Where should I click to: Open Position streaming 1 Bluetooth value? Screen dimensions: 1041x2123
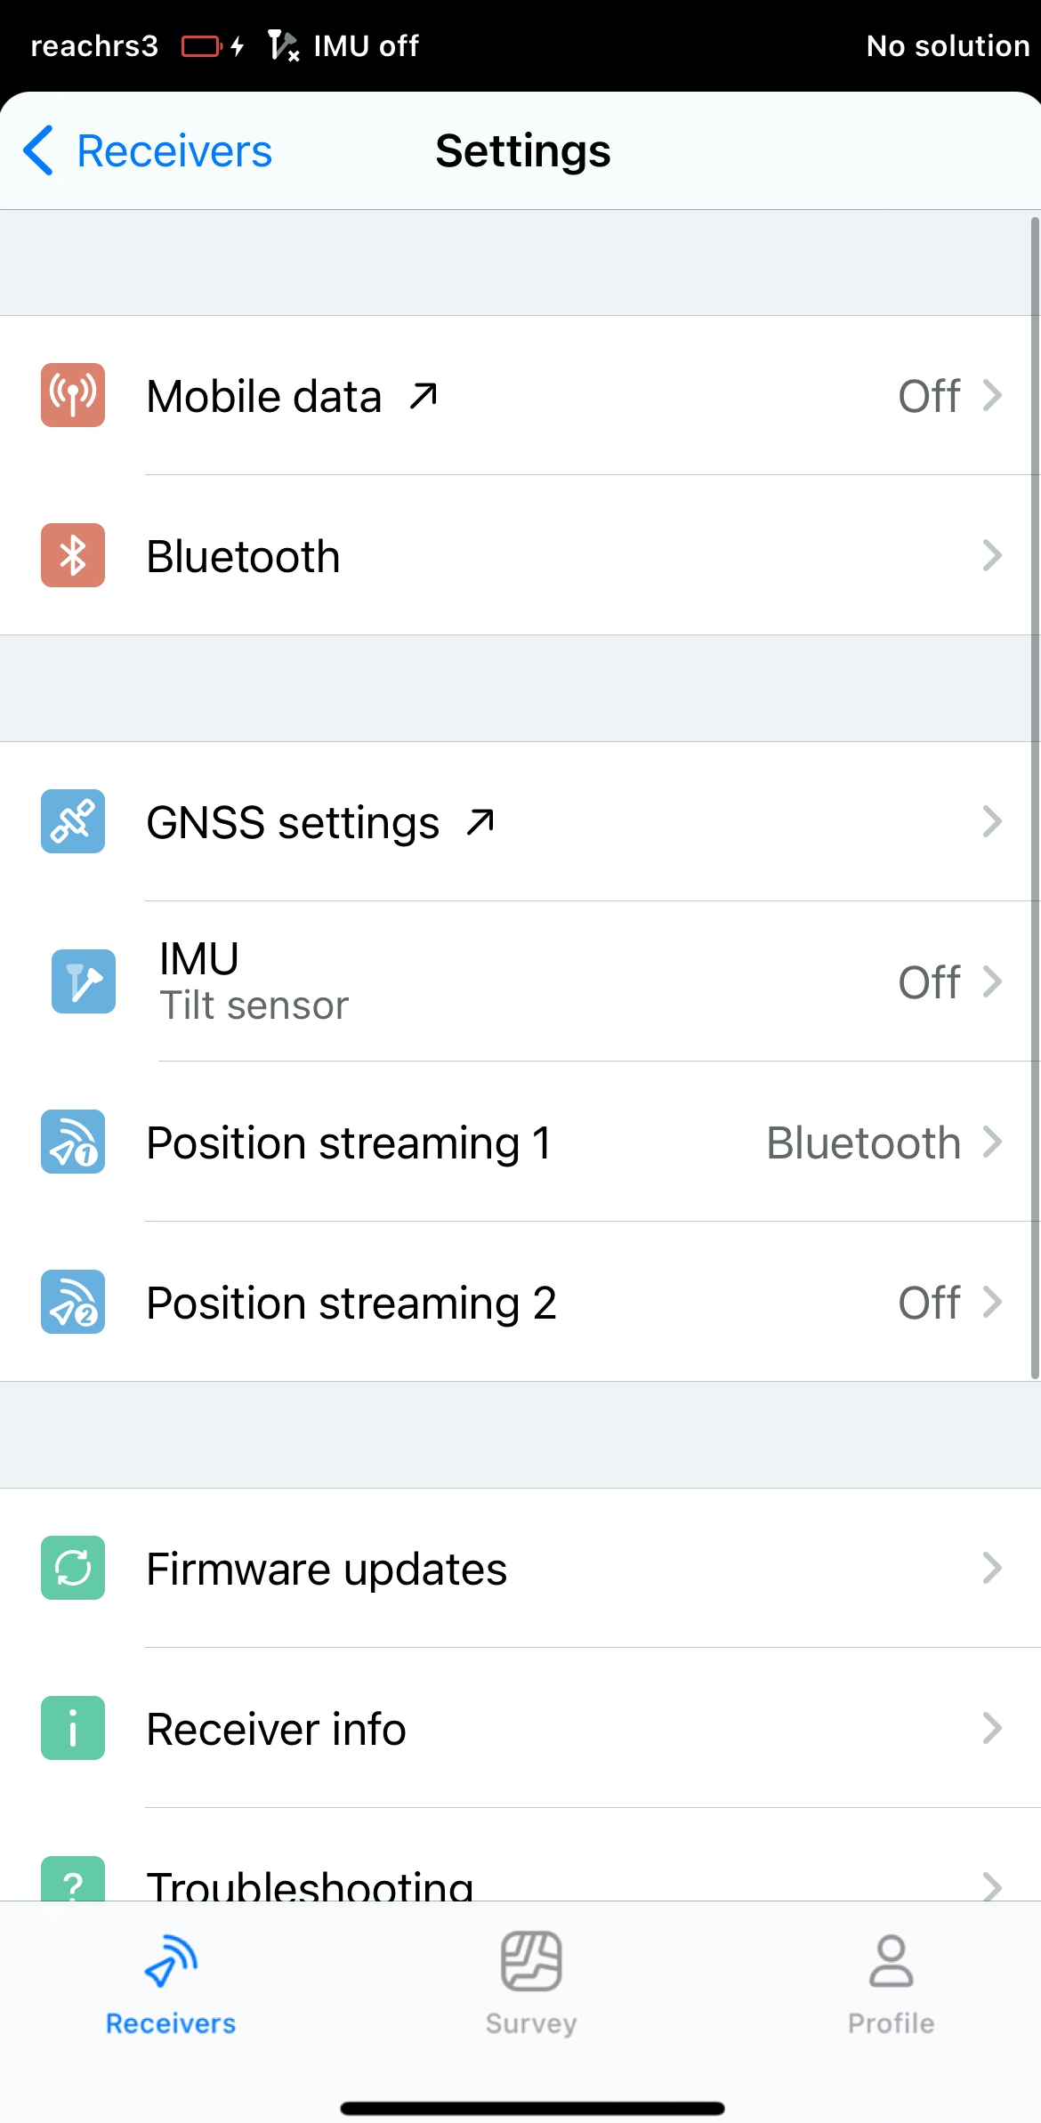click(863, 1142)
